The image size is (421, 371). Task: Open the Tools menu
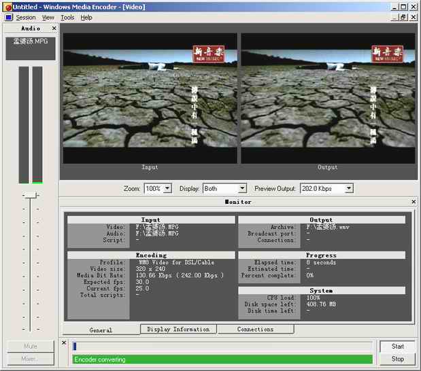click(x=67, y=17)
